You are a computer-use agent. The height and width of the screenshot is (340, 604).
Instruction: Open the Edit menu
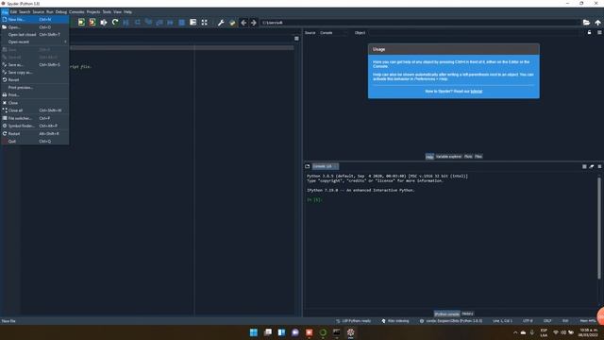pos(13,12)
